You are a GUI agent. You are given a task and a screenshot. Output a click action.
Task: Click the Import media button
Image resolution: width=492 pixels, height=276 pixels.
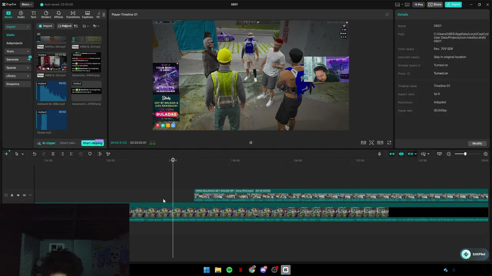pos(45,26)
